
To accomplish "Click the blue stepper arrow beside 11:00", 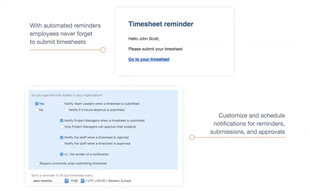I will (83, 181).
